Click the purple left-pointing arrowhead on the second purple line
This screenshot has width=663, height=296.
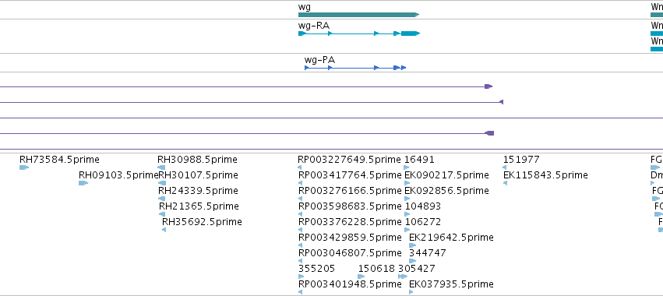[501, 102]
